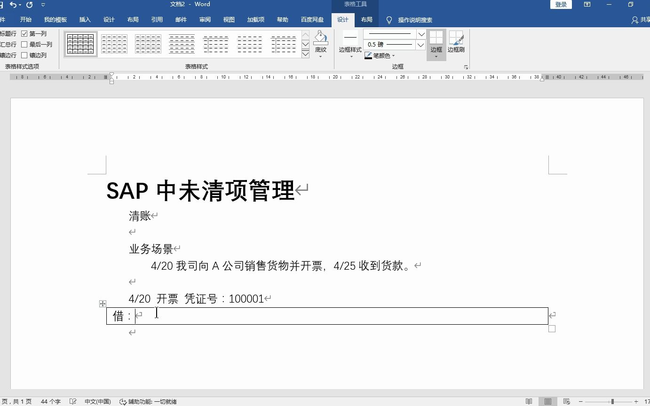Click the 底纹 shading paint bucket

[321, 39]
